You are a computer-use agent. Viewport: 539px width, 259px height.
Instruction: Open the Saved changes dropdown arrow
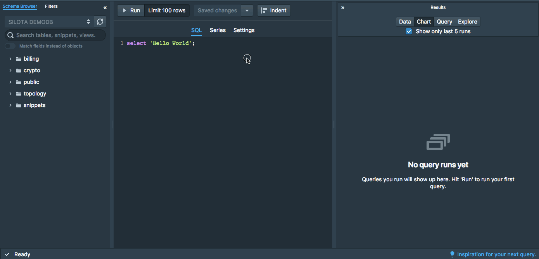(247, 10)
